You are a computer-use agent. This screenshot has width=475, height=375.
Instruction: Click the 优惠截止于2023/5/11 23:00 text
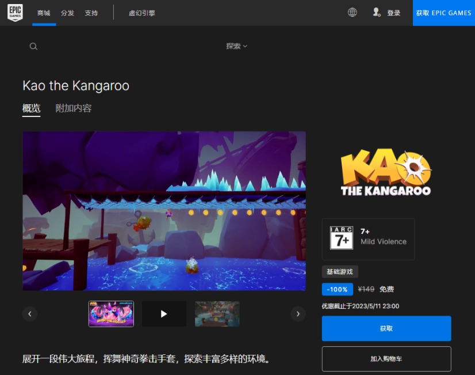point(361,306)
